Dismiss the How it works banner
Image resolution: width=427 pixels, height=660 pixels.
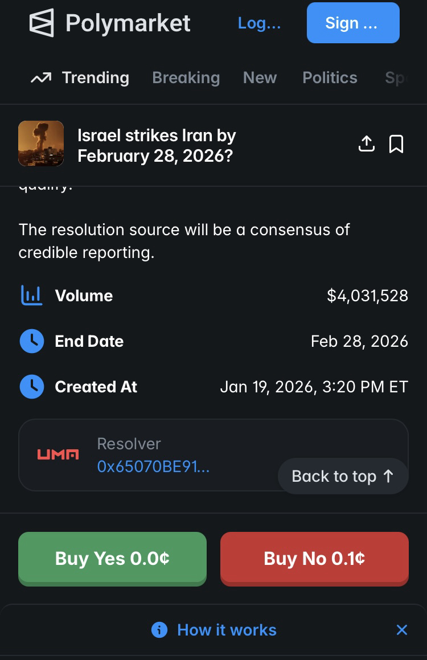click(402, 630)
